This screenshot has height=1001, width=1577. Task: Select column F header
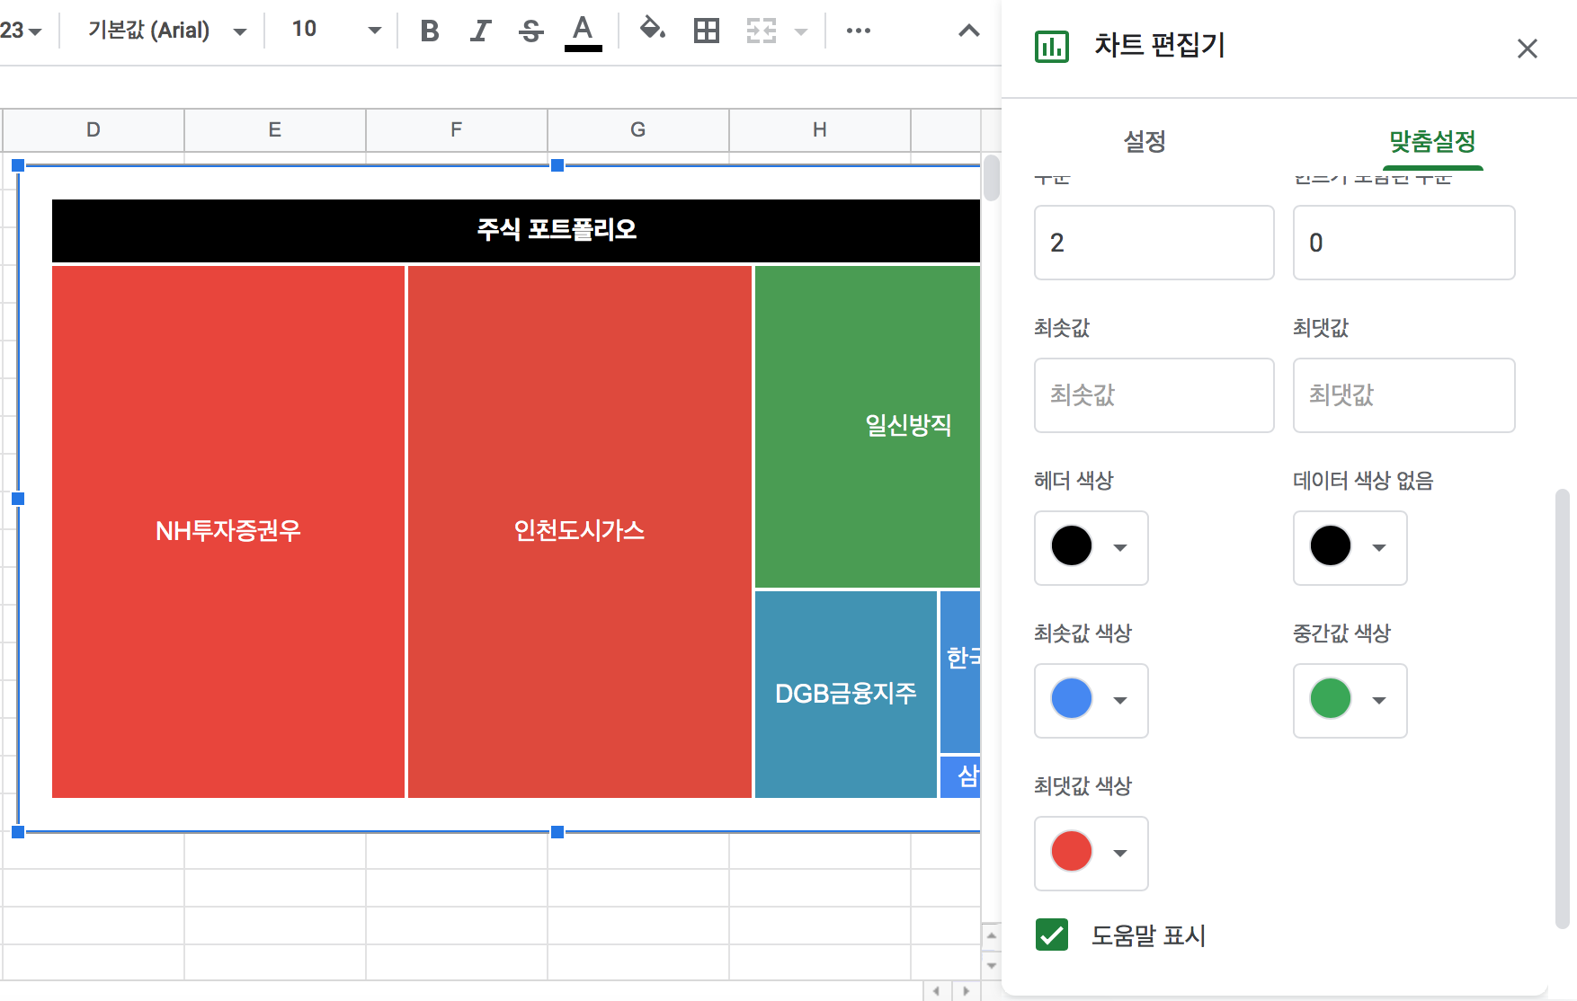(457, 129)
